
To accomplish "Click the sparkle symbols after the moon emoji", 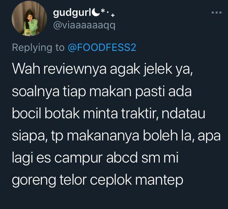I will point(108,13).
